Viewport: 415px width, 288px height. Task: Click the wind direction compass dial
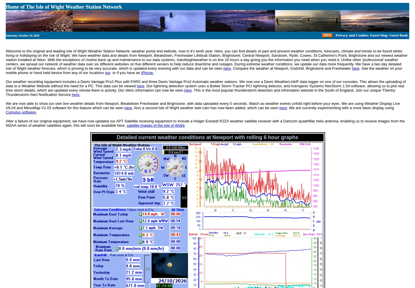[175, 167]
